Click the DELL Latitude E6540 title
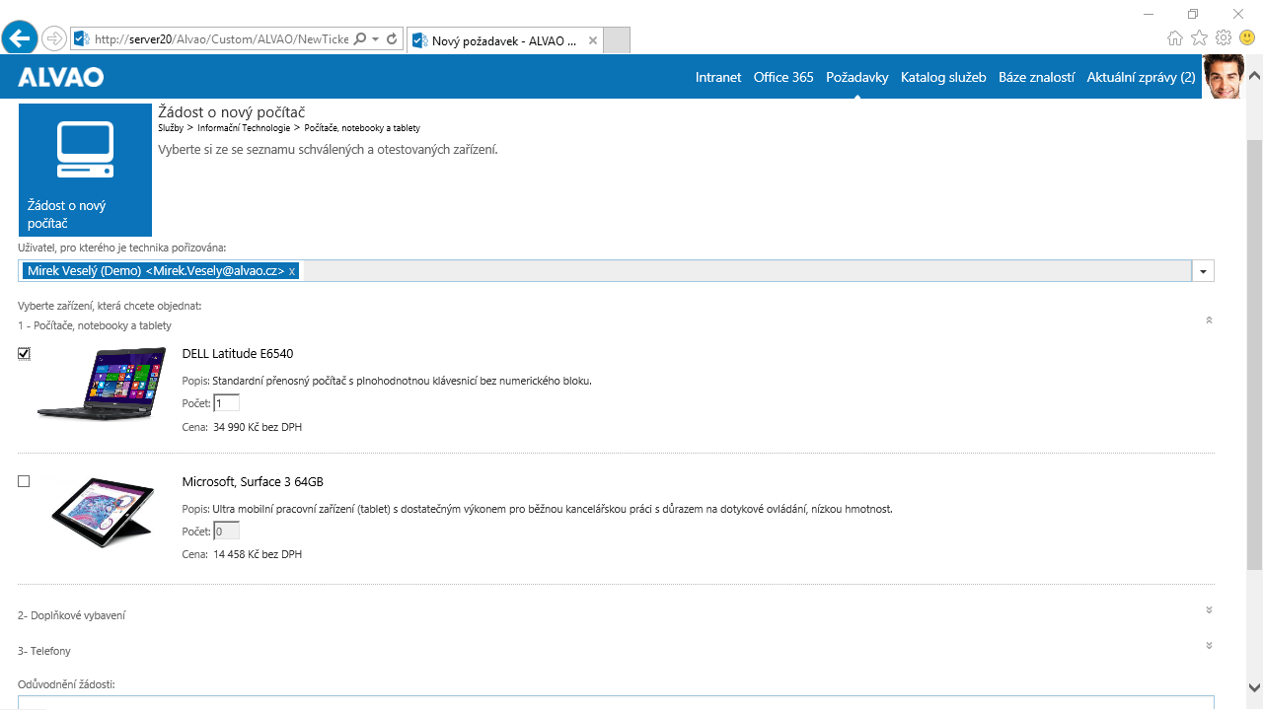 pyautogui.click(x=238, y=354)
